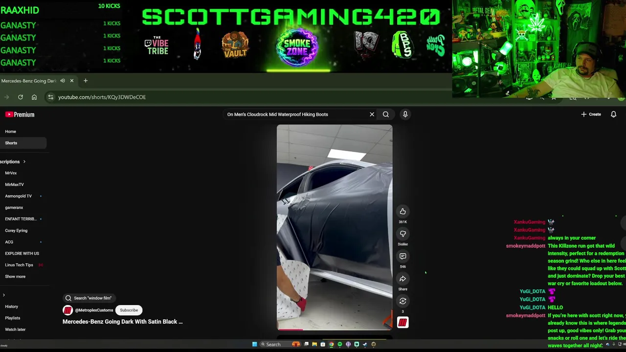Open Spotify from the taskbar

tap(339, 344)
